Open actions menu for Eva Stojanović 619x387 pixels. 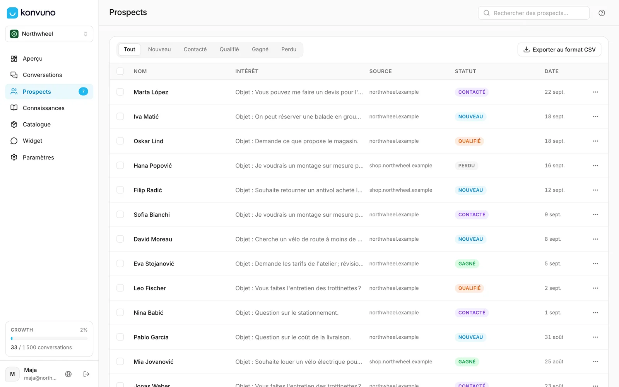tap(595, 264)
